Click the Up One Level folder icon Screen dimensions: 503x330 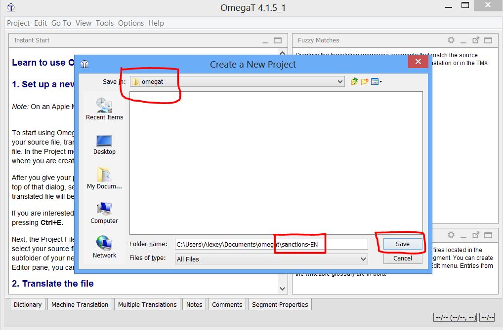[x=354, y=81]
